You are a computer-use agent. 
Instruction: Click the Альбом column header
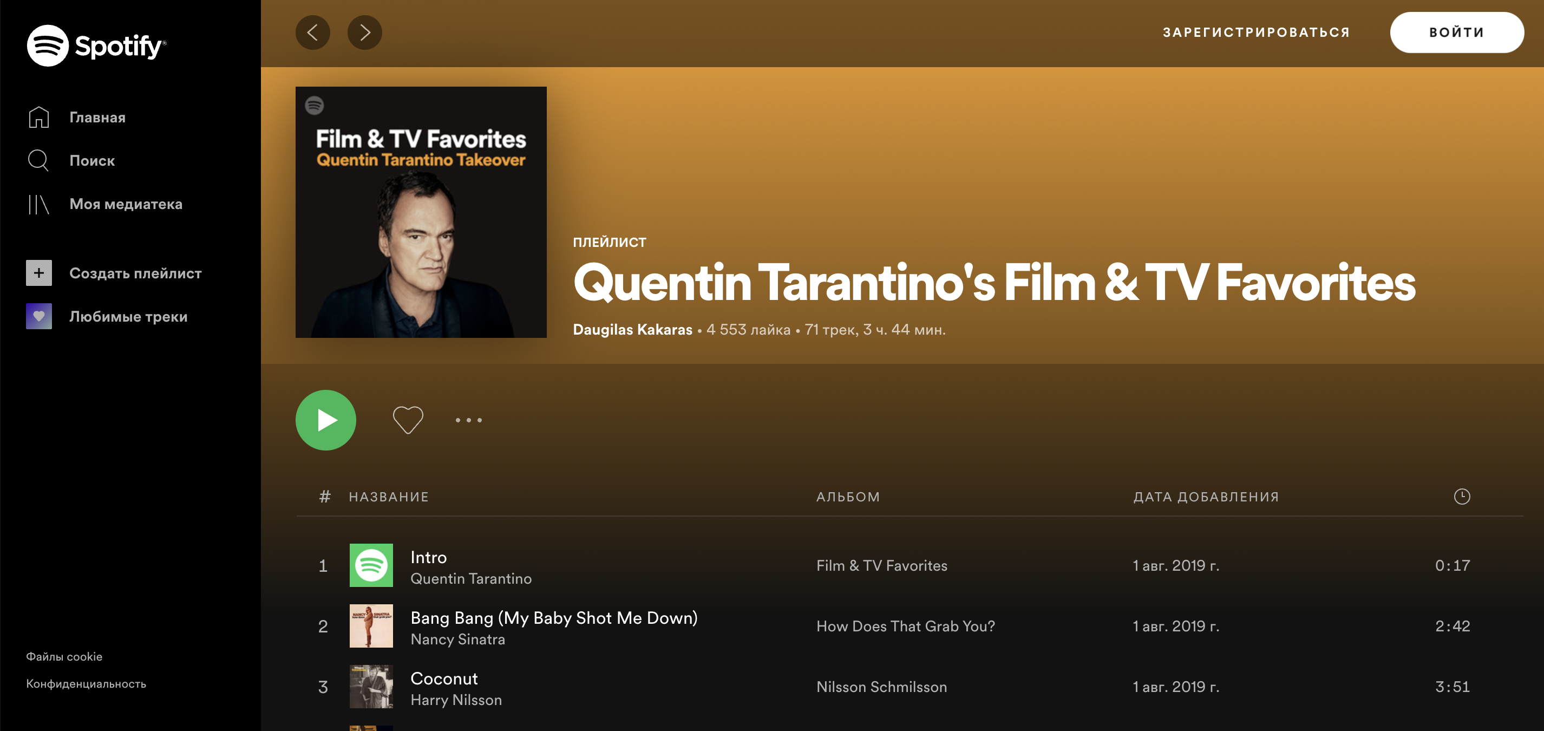(x=848, y=497)
